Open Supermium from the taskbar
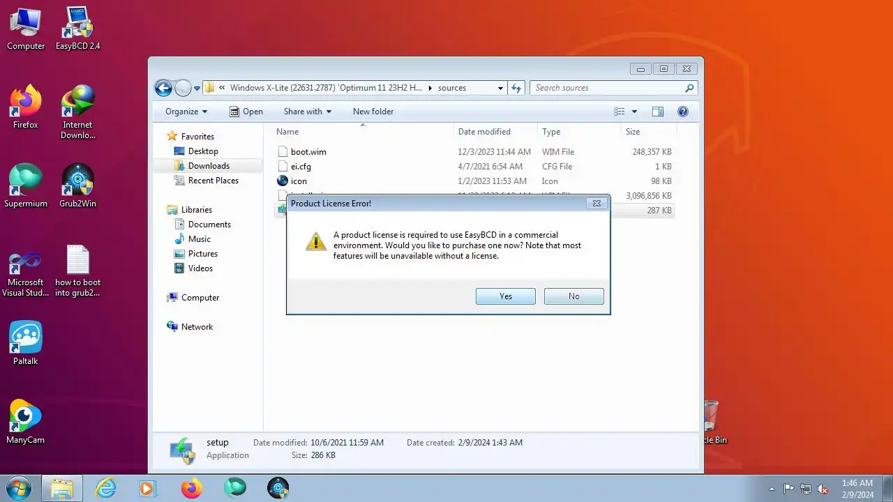Screen dimensions: 893x502 tap(234, 488)
